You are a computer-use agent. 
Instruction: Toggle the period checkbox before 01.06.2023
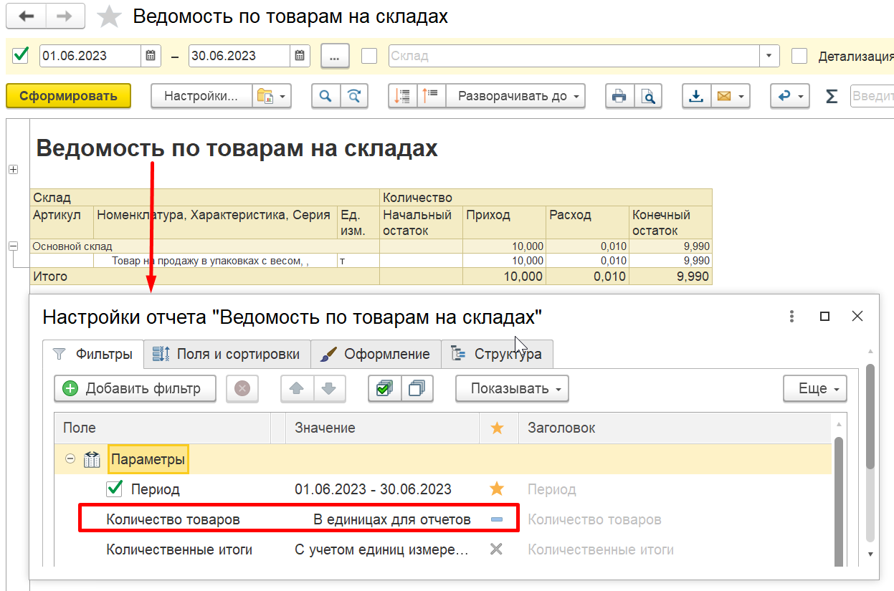coord(21,55)
